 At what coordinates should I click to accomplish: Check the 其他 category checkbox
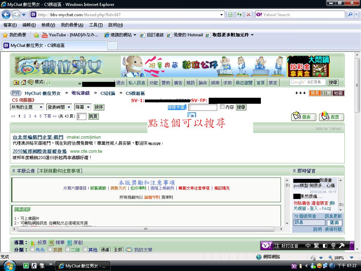tap(85, 249)
